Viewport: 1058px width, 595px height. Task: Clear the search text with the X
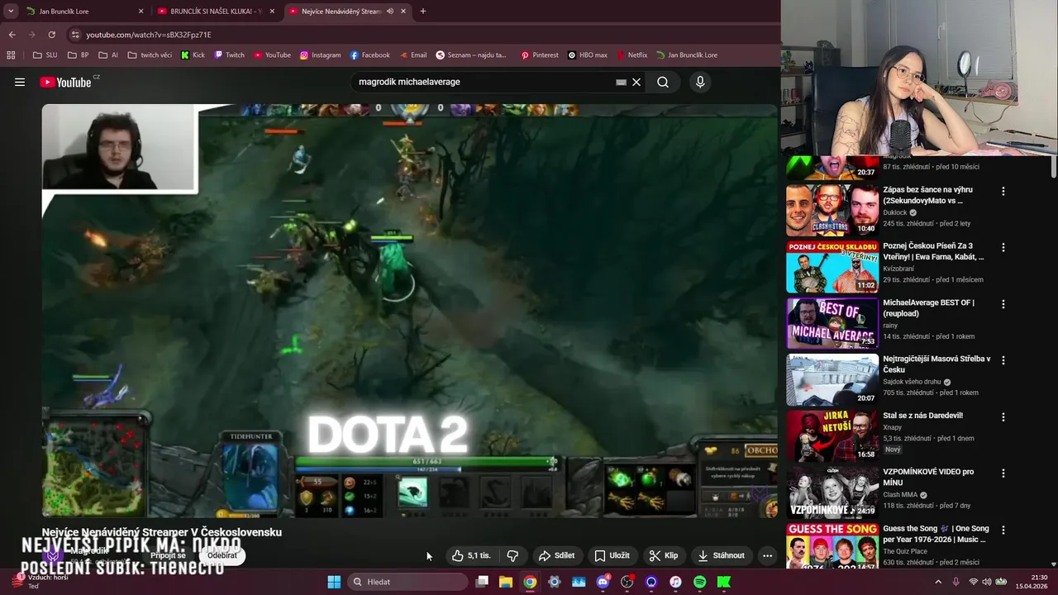pos(636,82)
